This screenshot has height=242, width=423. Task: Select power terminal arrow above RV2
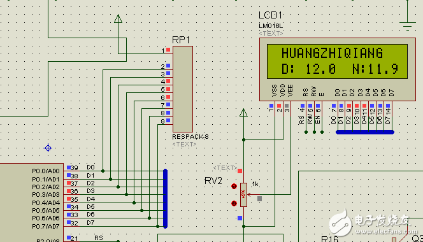tap(243, 113)
